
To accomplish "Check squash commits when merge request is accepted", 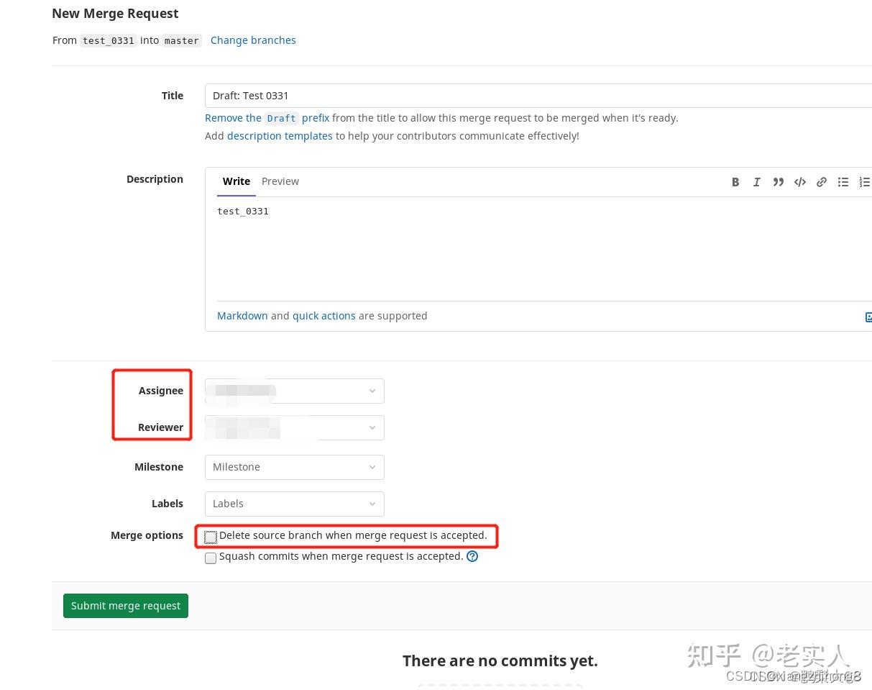I will click(210, 558).
